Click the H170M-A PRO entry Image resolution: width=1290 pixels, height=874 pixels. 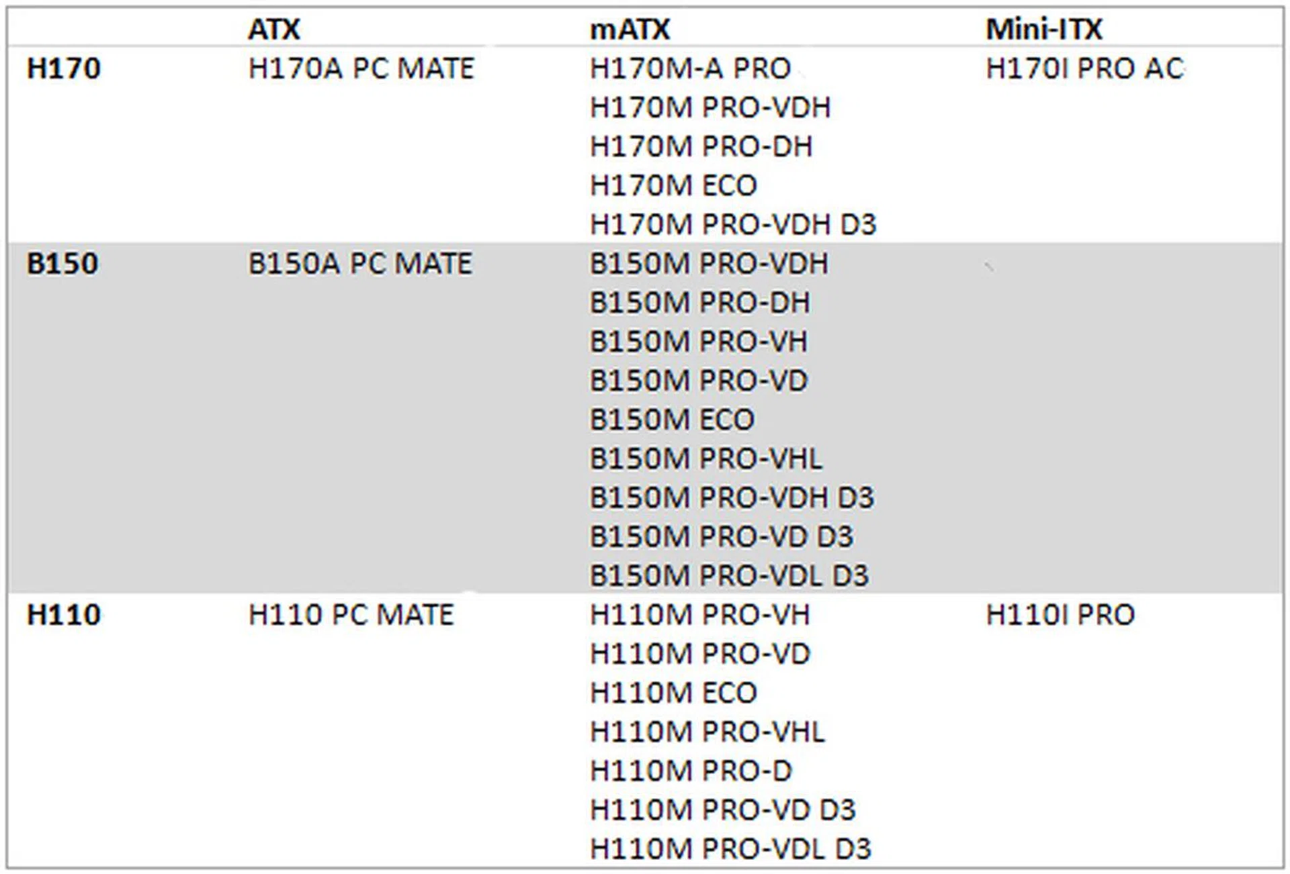click(x=690, y=68)
